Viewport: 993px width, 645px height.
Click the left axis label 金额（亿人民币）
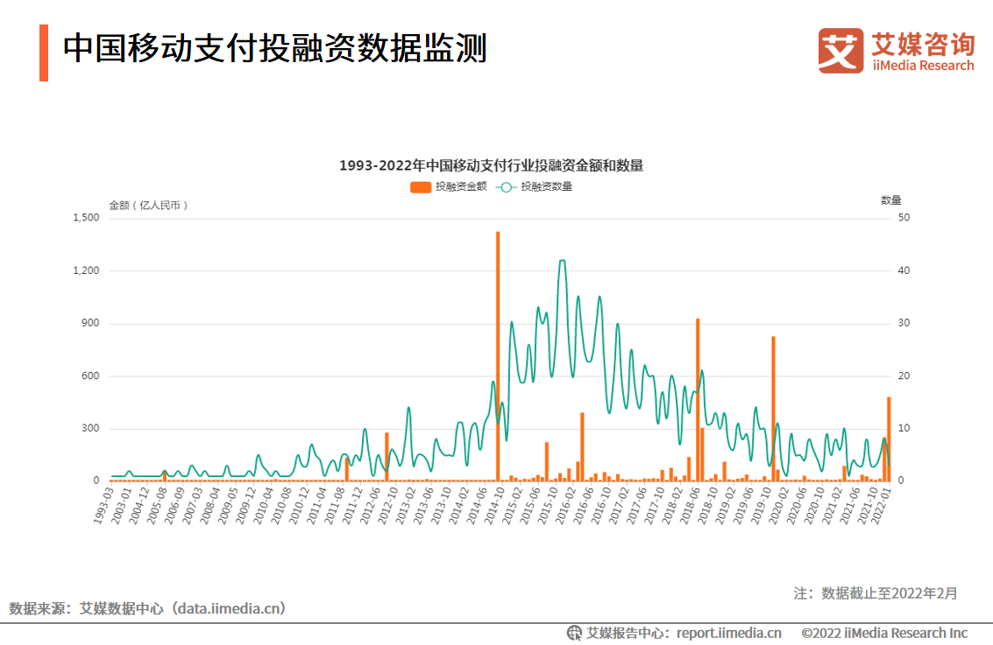[148, 206]
